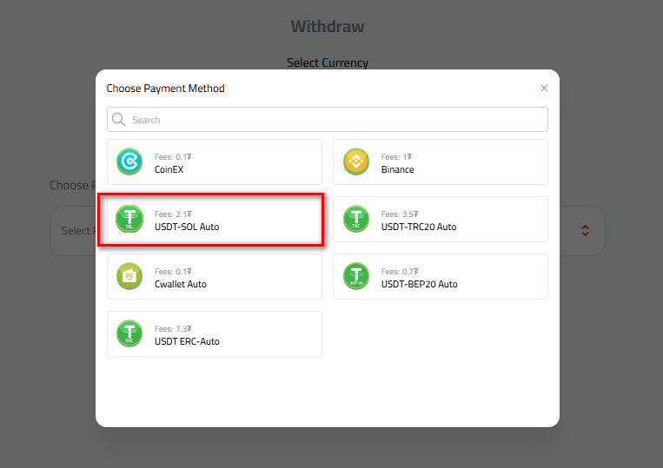Select CoinEX payment method
This screenshot has width=663, height=468.
(x=215, y=162)
